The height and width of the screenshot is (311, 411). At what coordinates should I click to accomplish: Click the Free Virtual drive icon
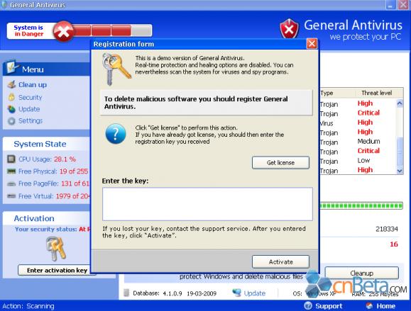tap(11, 196)
